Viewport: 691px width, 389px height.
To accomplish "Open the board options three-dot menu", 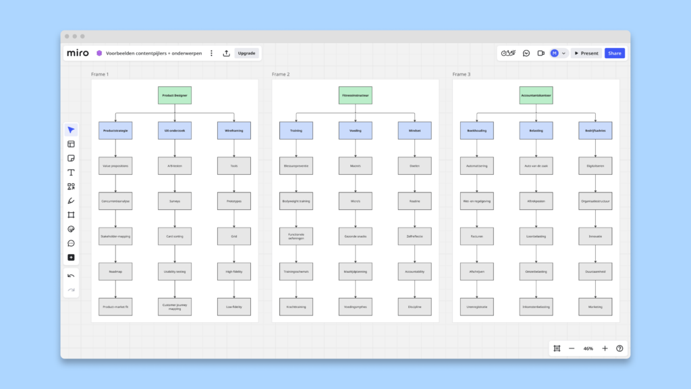I will (211, 53).
